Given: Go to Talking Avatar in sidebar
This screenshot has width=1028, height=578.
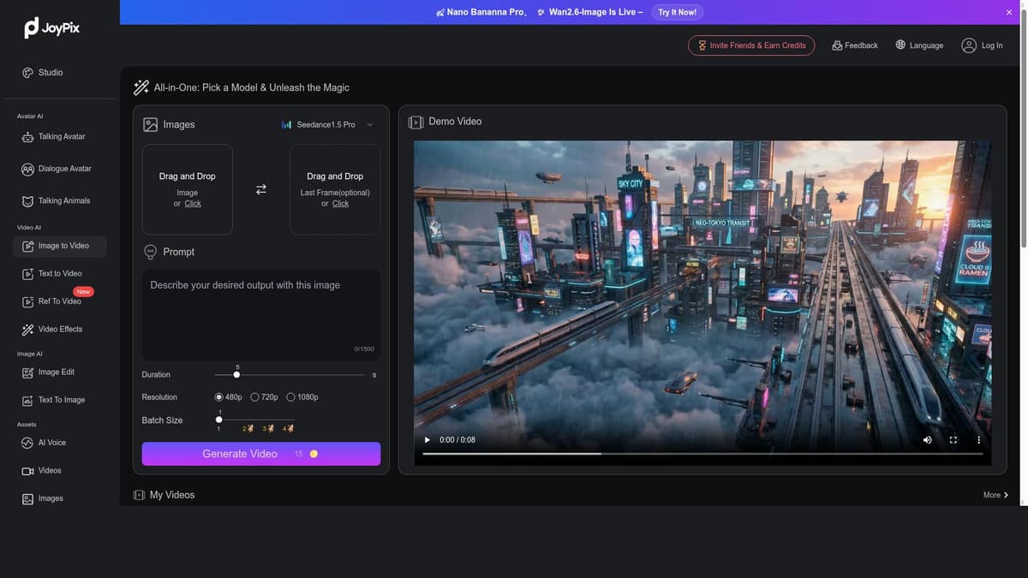Looking at the screenshot, I should pos(60,137).
